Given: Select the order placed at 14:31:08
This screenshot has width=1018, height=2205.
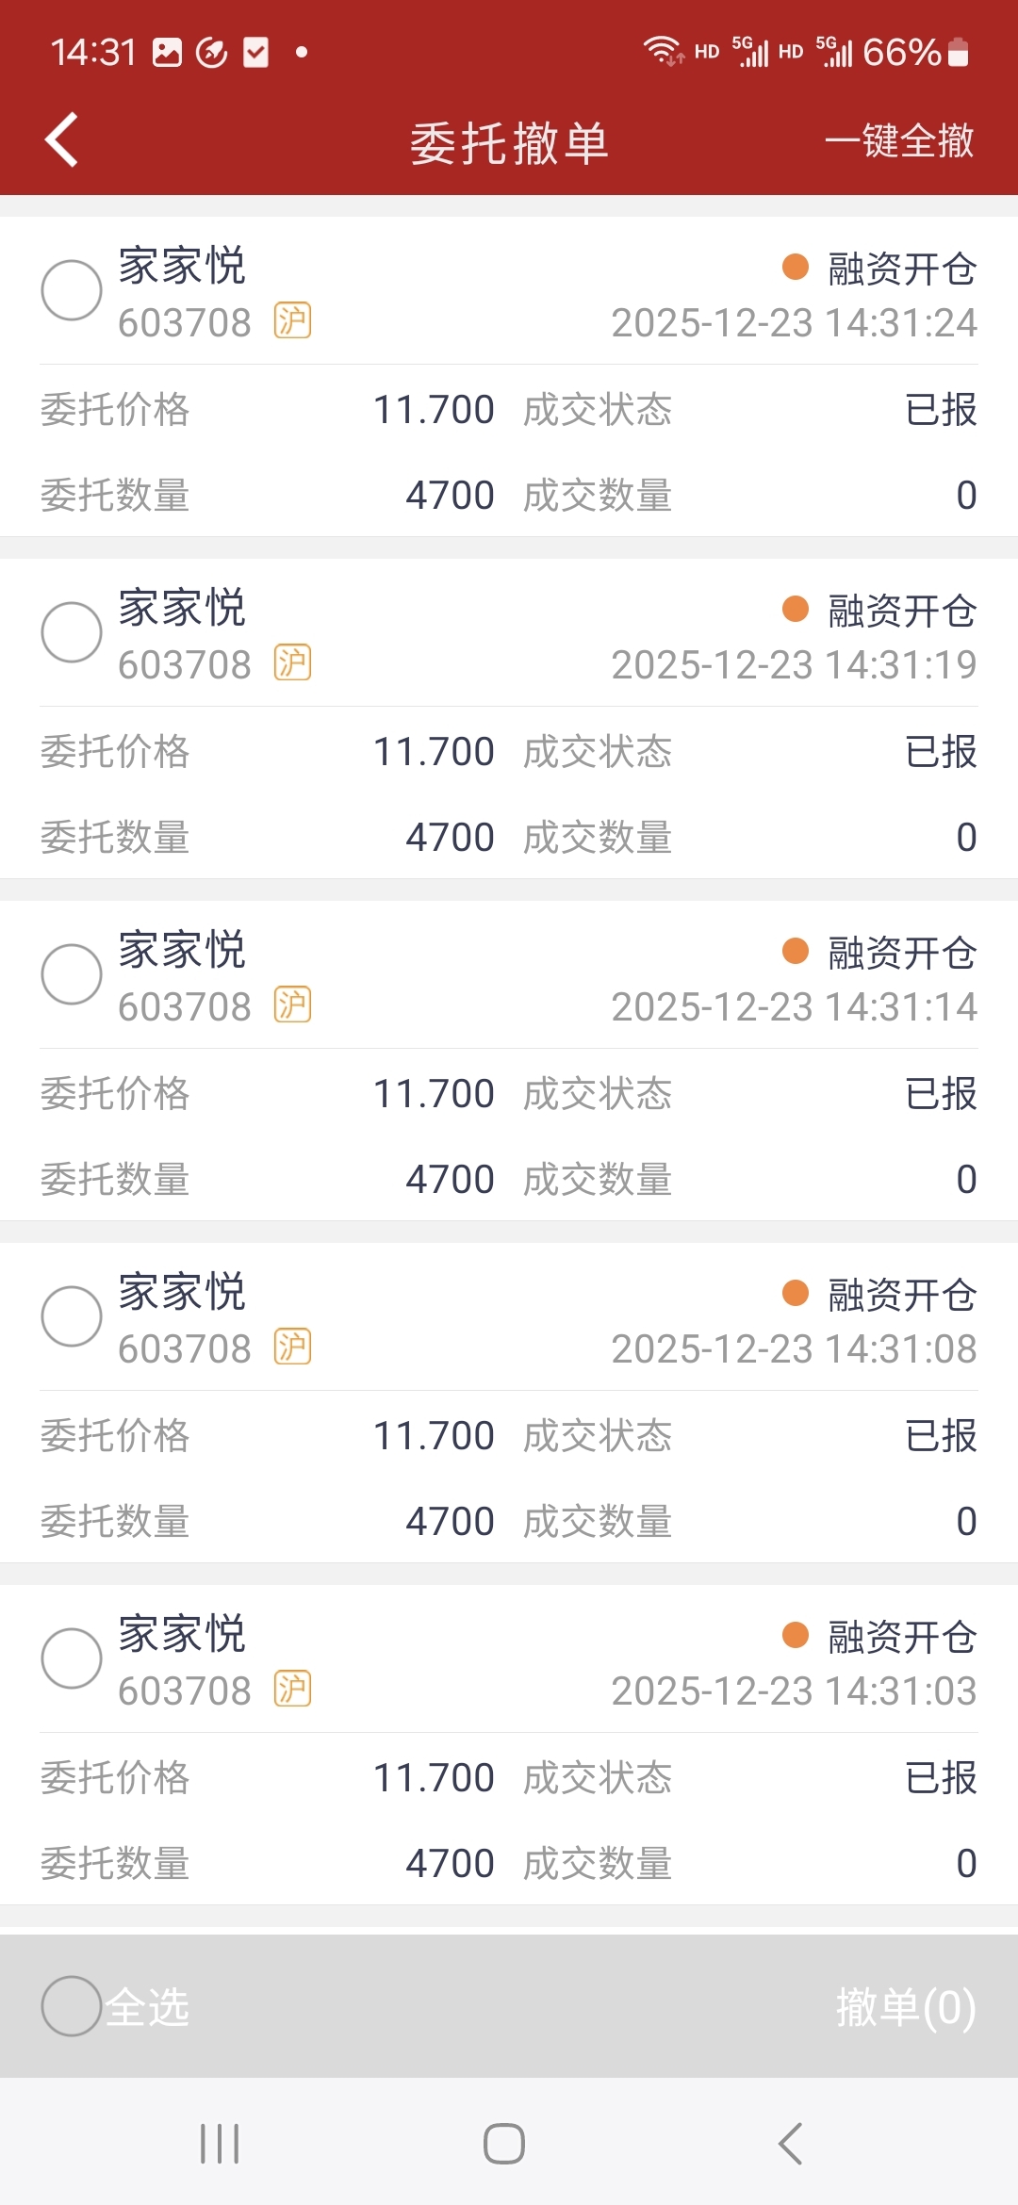Looking at the screenshot, I should tap(72, 1316).
